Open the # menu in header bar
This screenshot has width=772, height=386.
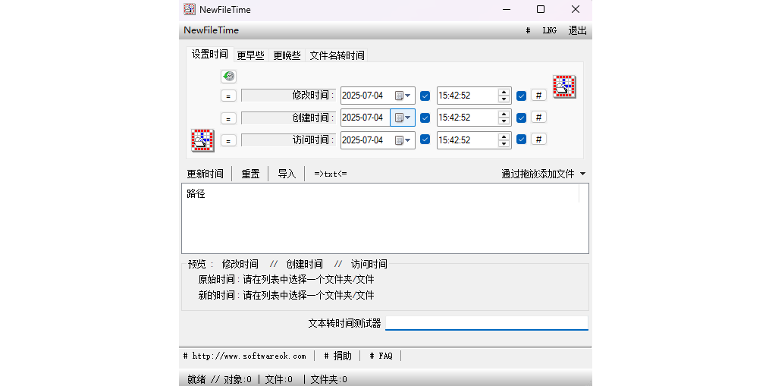tap(528, 30)
